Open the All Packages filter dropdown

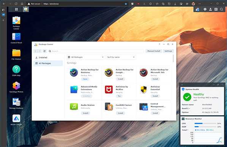pos(86,57)
